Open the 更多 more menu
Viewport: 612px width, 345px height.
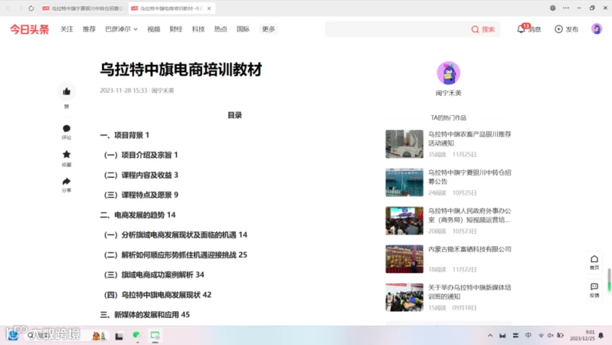tap(269, 29)
